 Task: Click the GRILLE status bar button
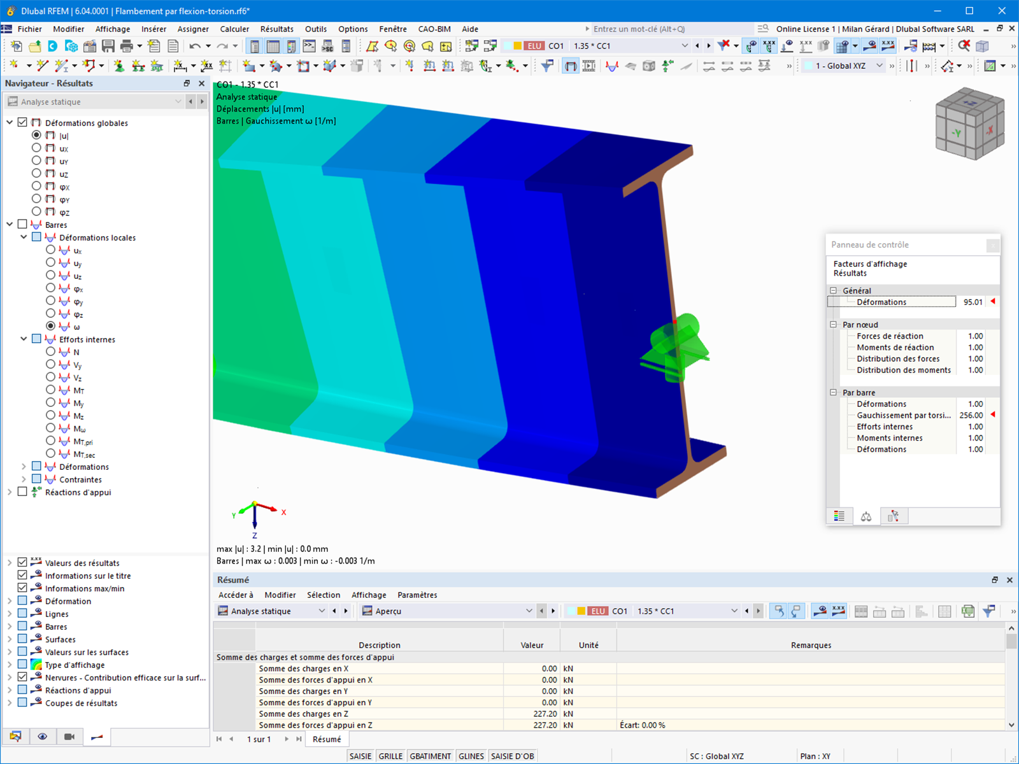pyautogui.click(x=390, y=756)
